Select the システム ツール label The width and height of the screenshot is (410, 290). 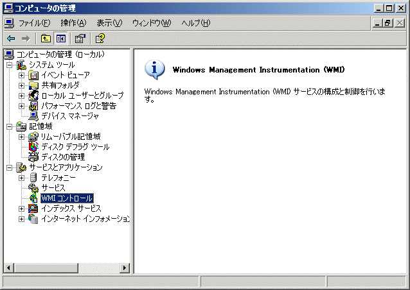pos(52,65)
